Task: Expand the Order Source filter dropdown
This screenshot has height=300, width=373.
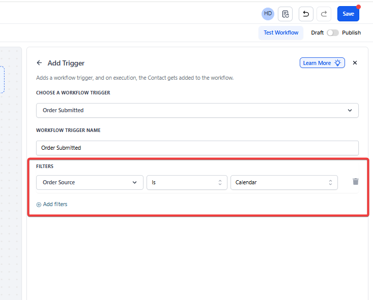Action: [90, 182]
